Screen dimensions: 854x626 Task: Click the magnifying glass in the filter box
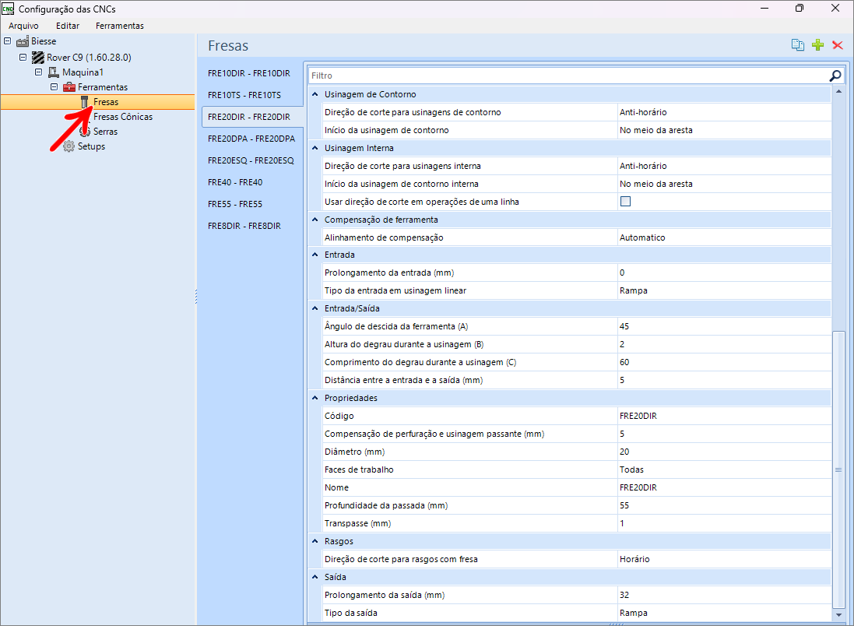point(835,76)
